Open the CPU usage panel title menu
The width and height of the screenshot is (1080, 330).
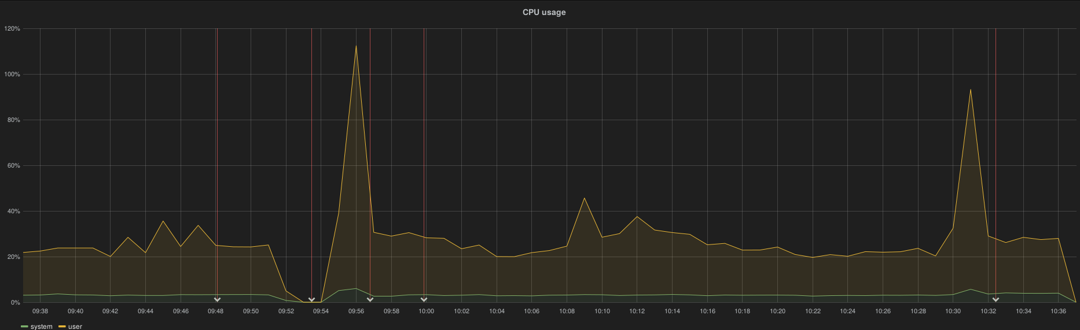544,12
